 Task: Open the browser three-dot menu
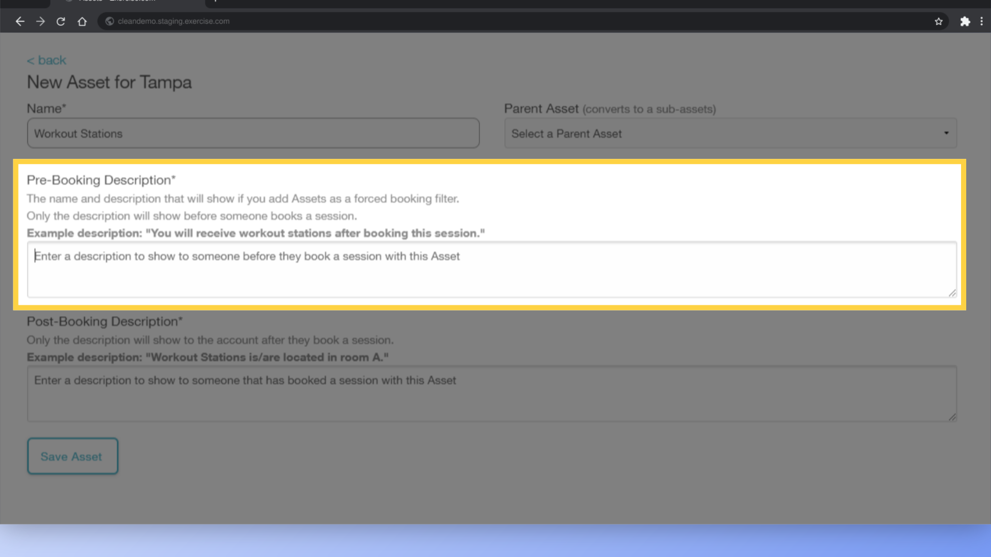pos(981,21)
